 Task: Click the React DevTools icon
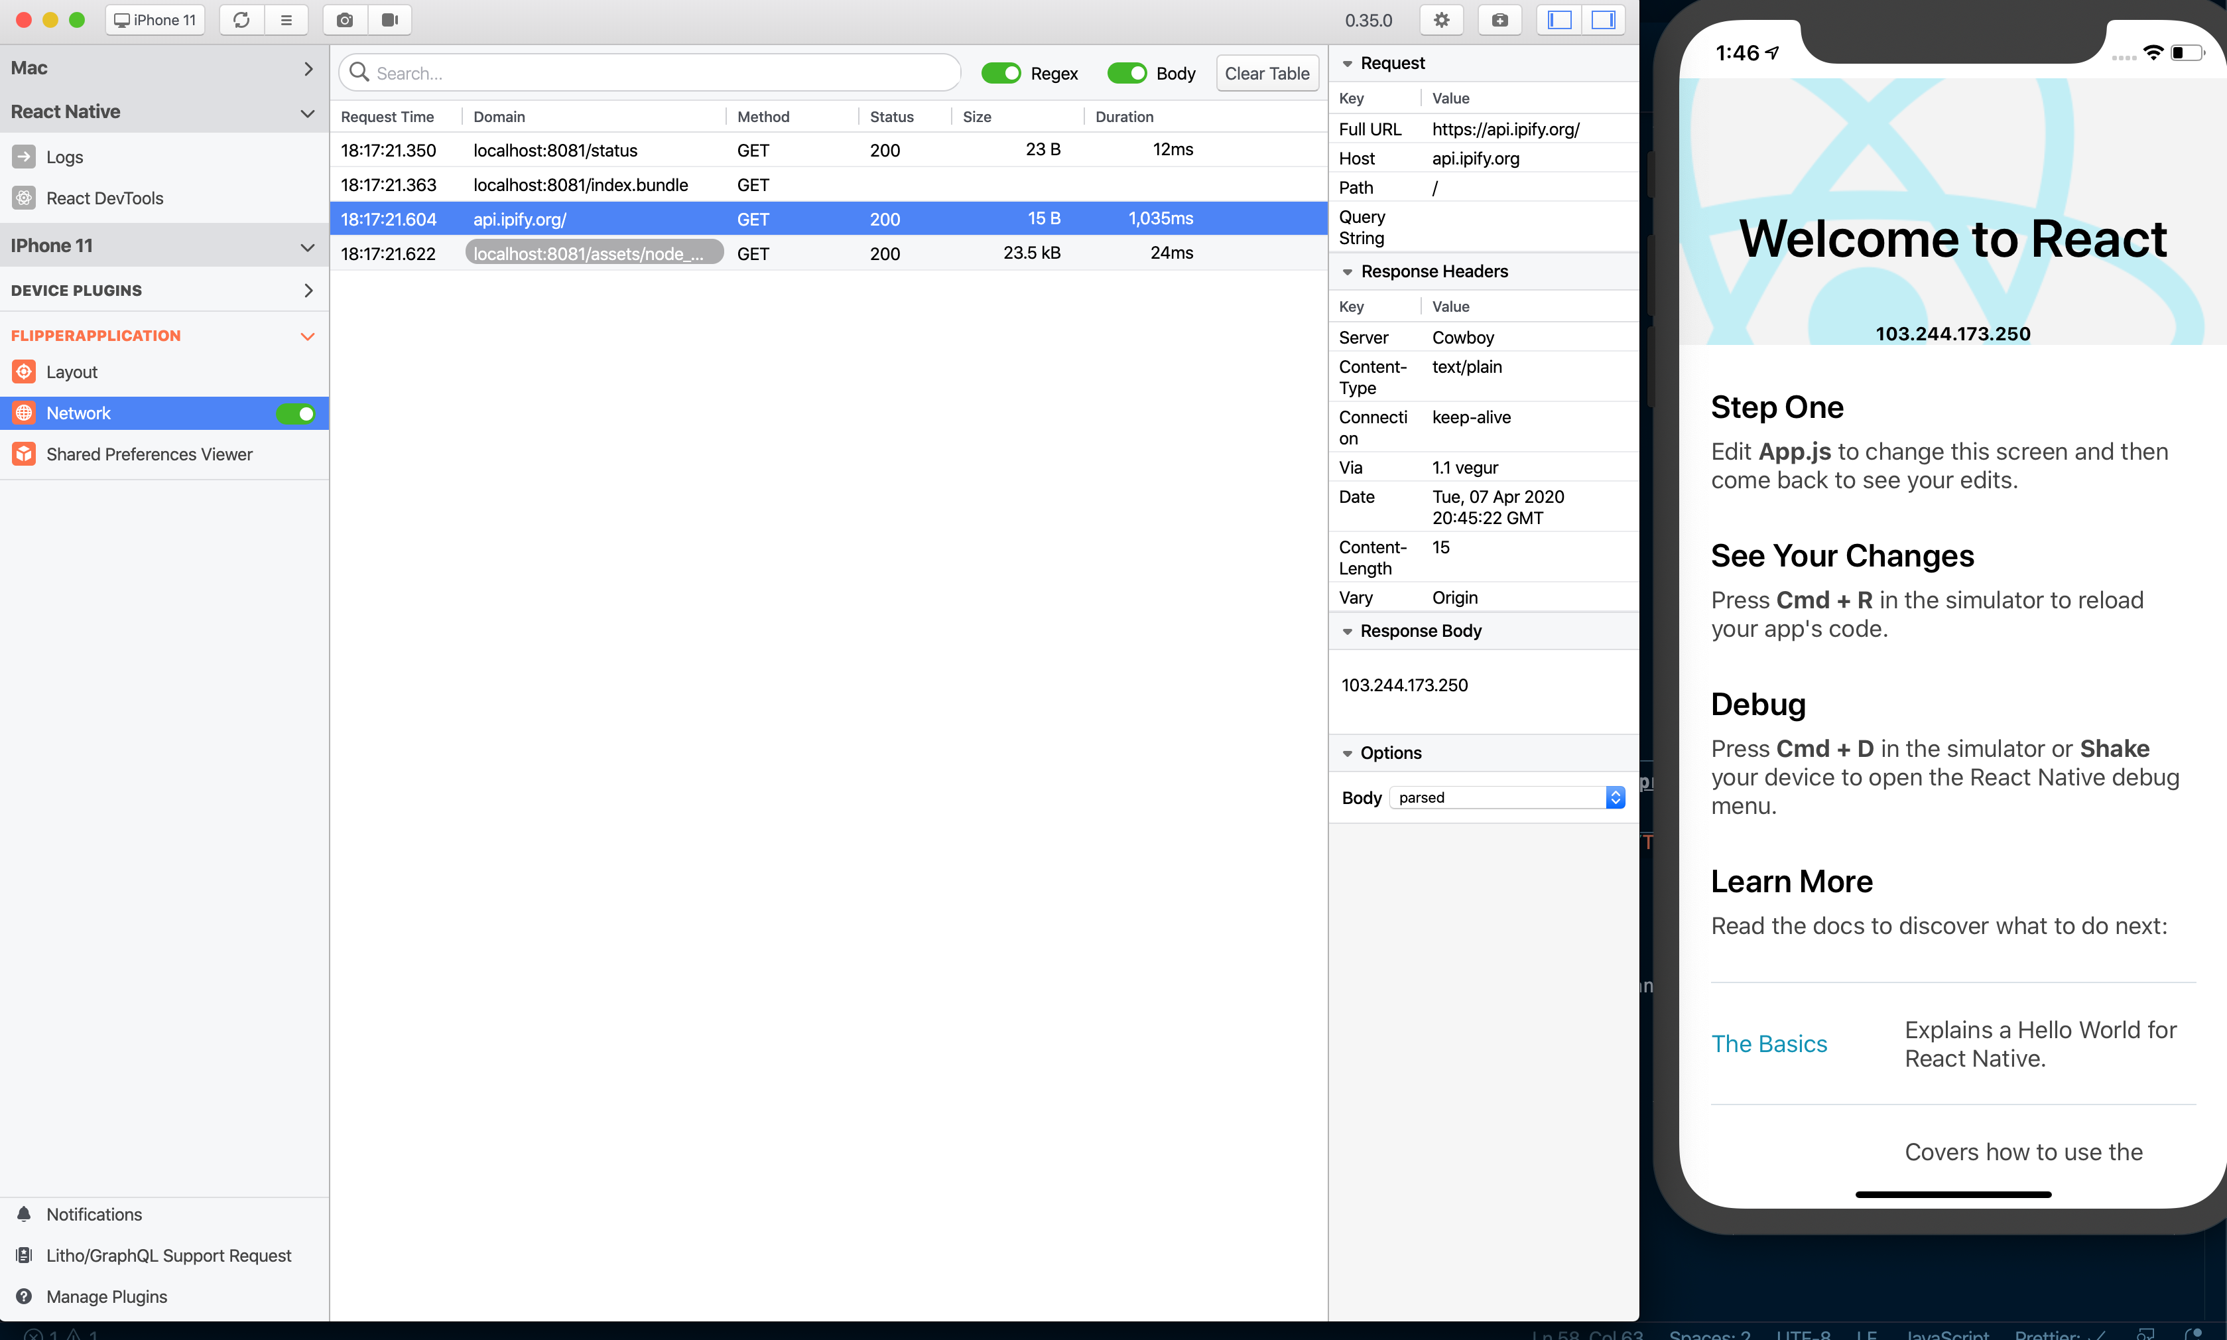(x=24, y=197)
